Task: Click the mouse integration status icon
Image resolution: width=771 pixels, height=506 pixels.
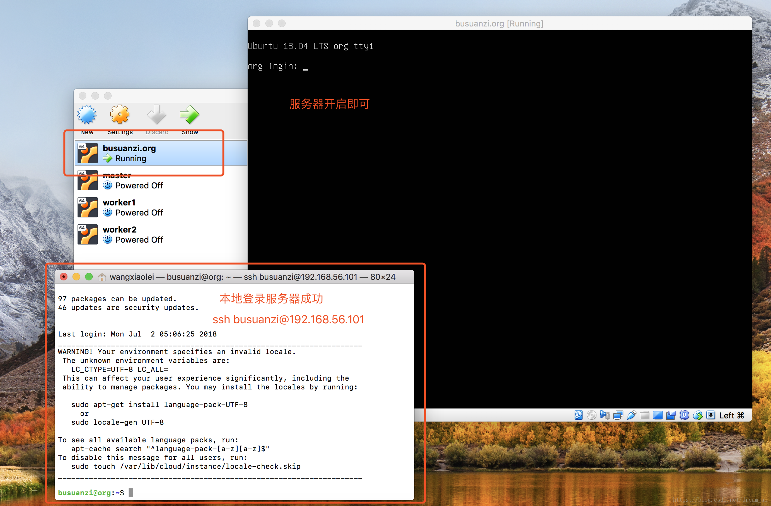Action: pyautogui.click(x=698, y=415)
